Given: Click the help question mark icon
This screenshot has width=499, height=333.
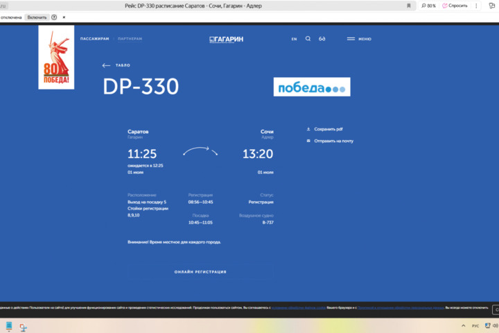Looking at the screenshot, I should pos(54,17).
